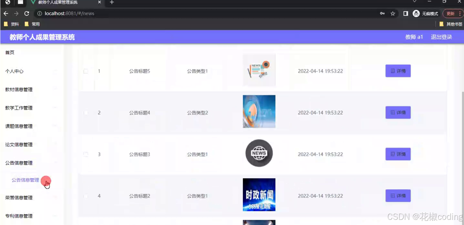
Task: Click the back navigation arrow
Action: [6, 14]
